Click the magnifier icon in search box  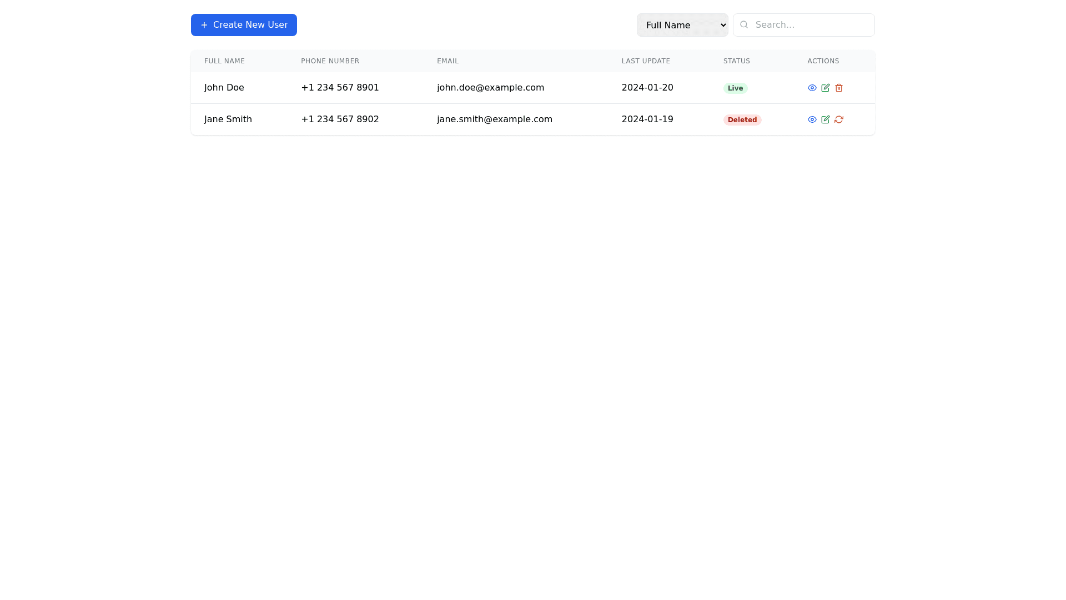(x=744, y=24)
